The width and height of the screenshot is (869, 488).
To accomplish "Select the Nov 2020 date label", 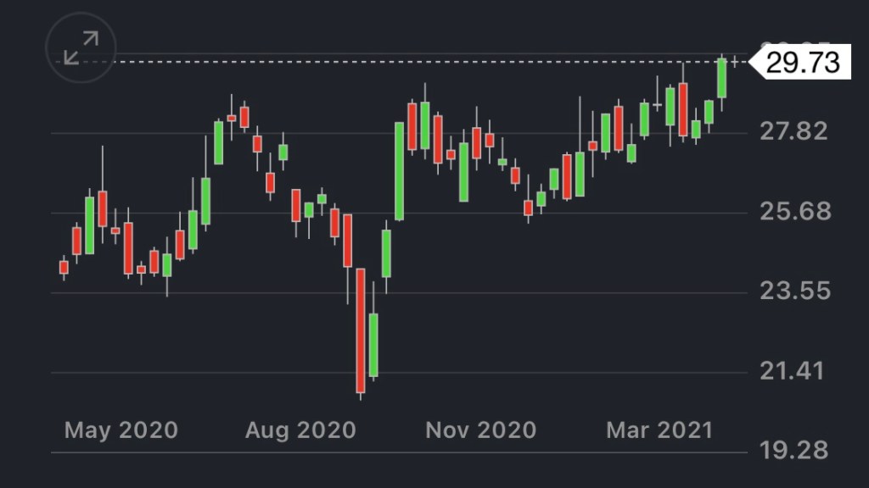I will click(x=480, y=430).
